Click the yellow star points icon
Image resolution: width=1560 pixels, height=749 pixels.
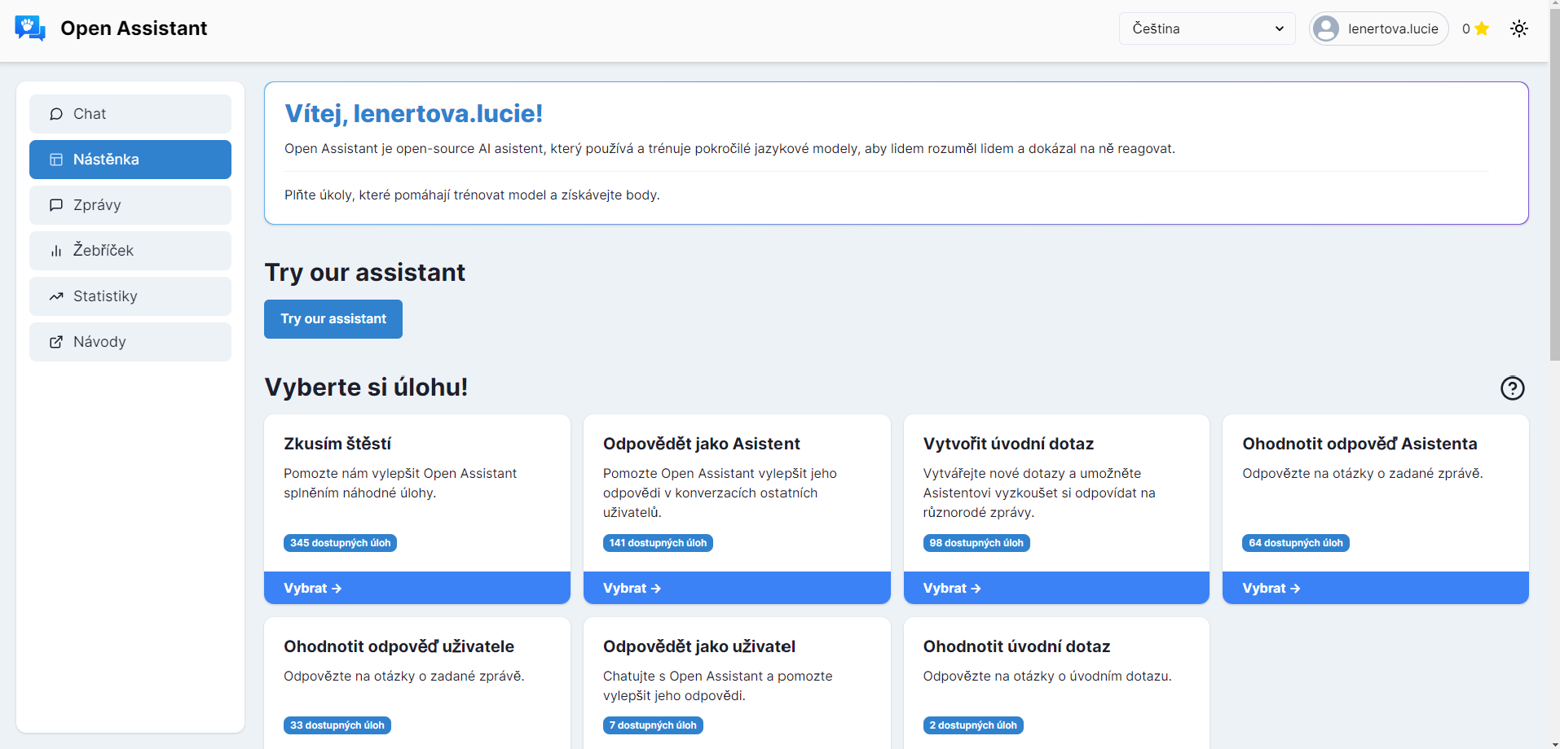point(1482,28)
